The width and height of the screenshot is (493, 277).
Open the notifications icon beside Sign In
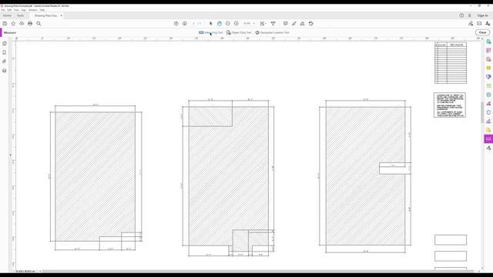(470, 15)
